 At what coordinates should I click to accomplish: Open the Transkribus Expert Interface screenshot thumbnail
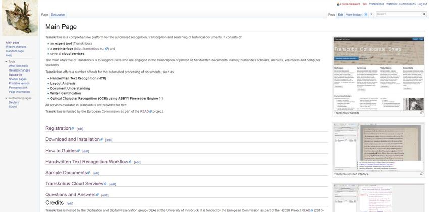[x=379, y=148]
